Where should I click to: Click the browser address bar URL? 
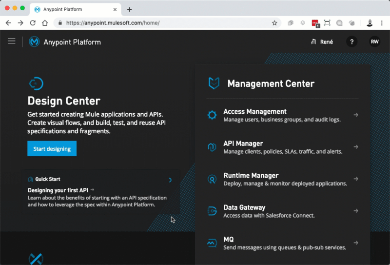pos(113,23)
